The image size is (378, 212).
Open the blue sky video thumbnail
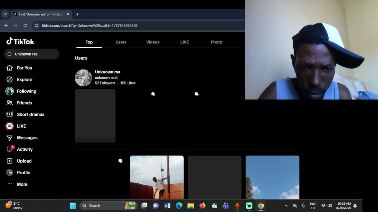point(272,178)
